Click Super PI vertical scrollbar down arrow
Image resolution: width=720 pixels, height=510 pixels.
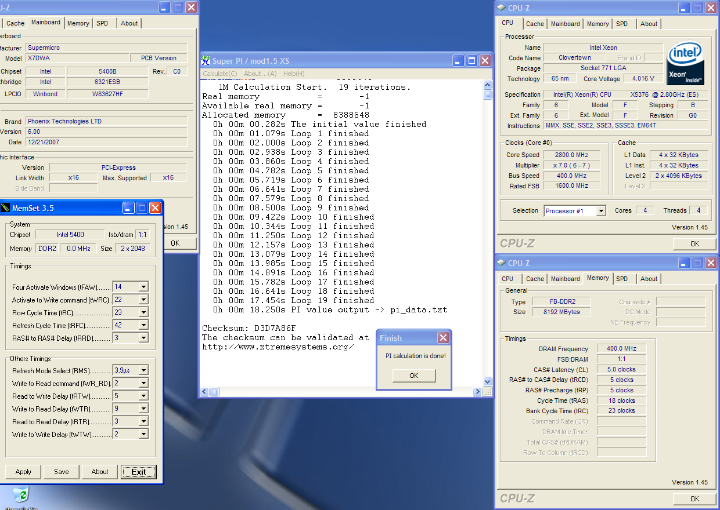488,382
